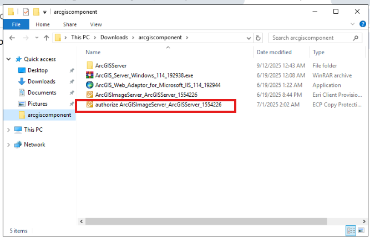
Task: Click the horizontal scrollbar thumb
Action: 206,221
